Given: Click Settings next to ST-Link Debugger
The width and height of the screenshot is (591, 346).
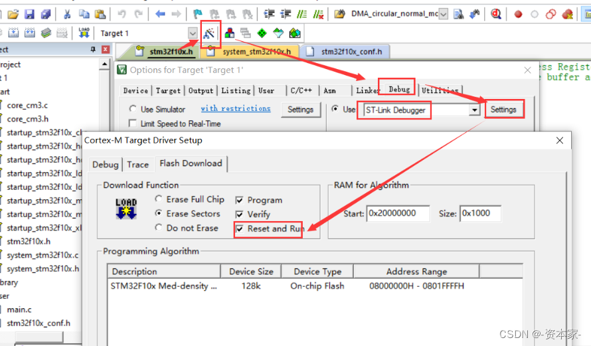Looking at the screenshot, I should (503, 110).
